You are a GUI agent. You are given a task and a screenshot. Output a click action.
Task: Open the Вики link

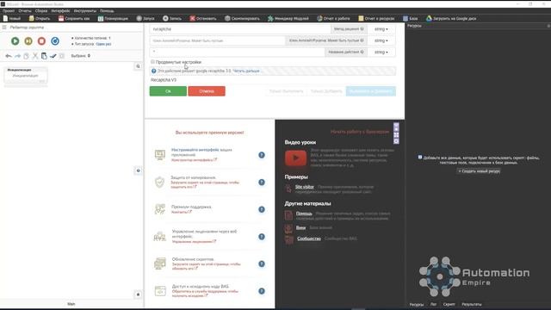[300, 227]
